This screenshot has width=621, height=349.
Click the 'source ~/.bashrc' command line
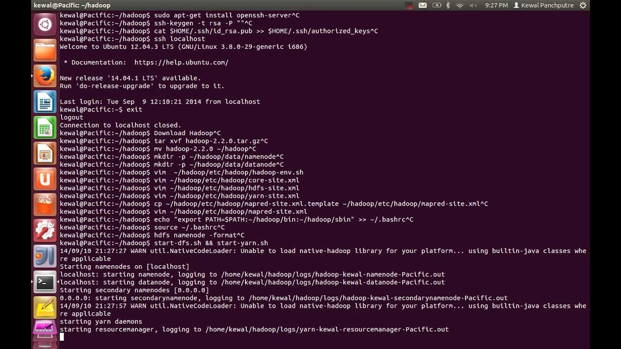pos(142,227)
